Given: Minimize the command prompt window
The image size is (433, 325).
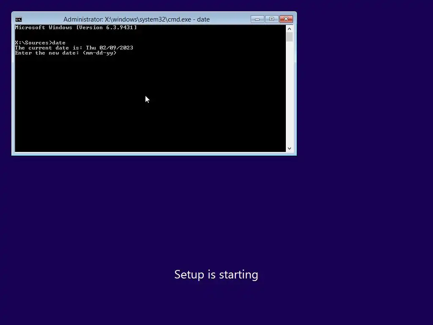Looking at the screenshot, I should [x=258, y=19].
